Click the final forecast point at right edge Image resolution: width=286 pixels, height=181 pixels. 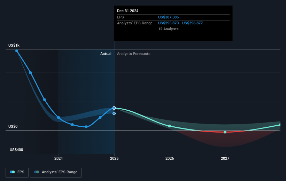280,125
